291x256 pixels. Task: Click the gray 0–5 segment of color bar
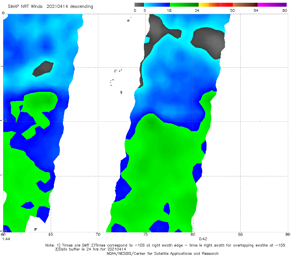click(139, 5)
